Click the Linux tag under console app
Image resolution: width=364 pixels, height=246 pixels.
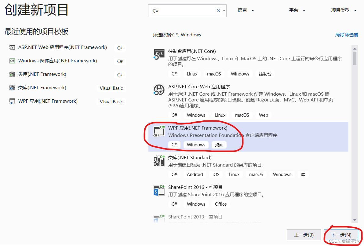[192, 74]
